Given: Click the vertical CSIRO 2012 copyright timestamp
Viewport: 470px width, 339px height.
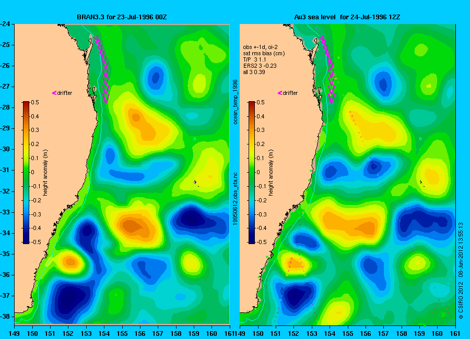Looking at the screenshot, I should [461, 271].
